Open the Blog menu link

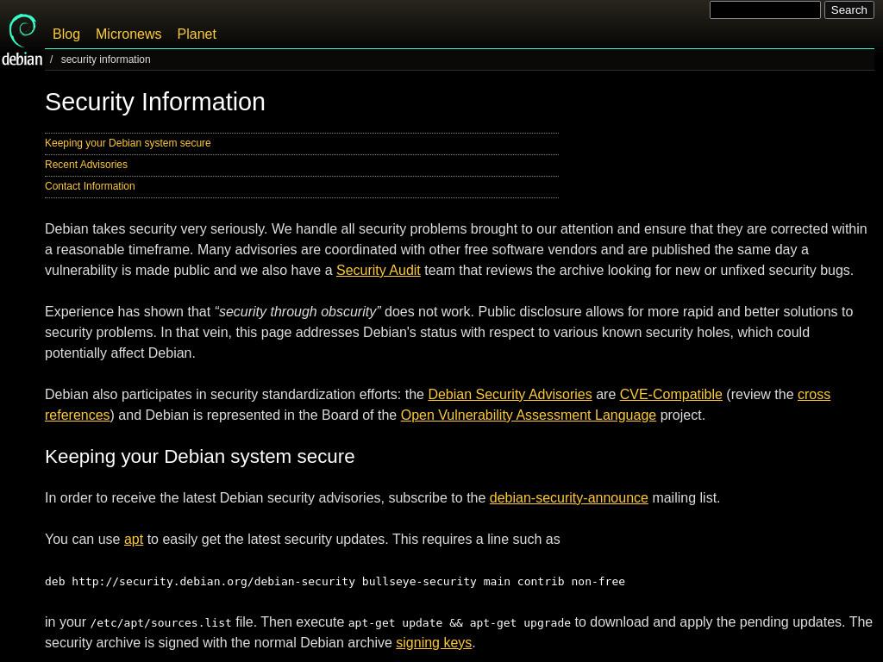[66, 34]
